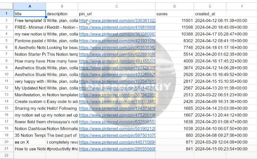Select title cell 'Free template! S'
Screen dimensions: 257x159
(30, 21)
